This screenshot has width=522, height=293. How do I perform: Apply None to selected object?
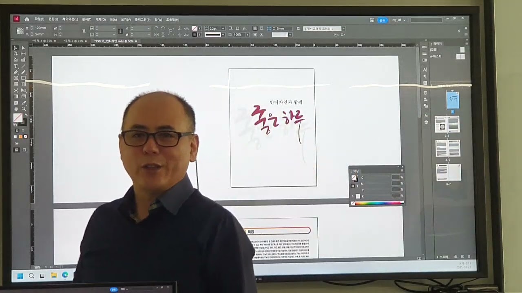point(25,137)
